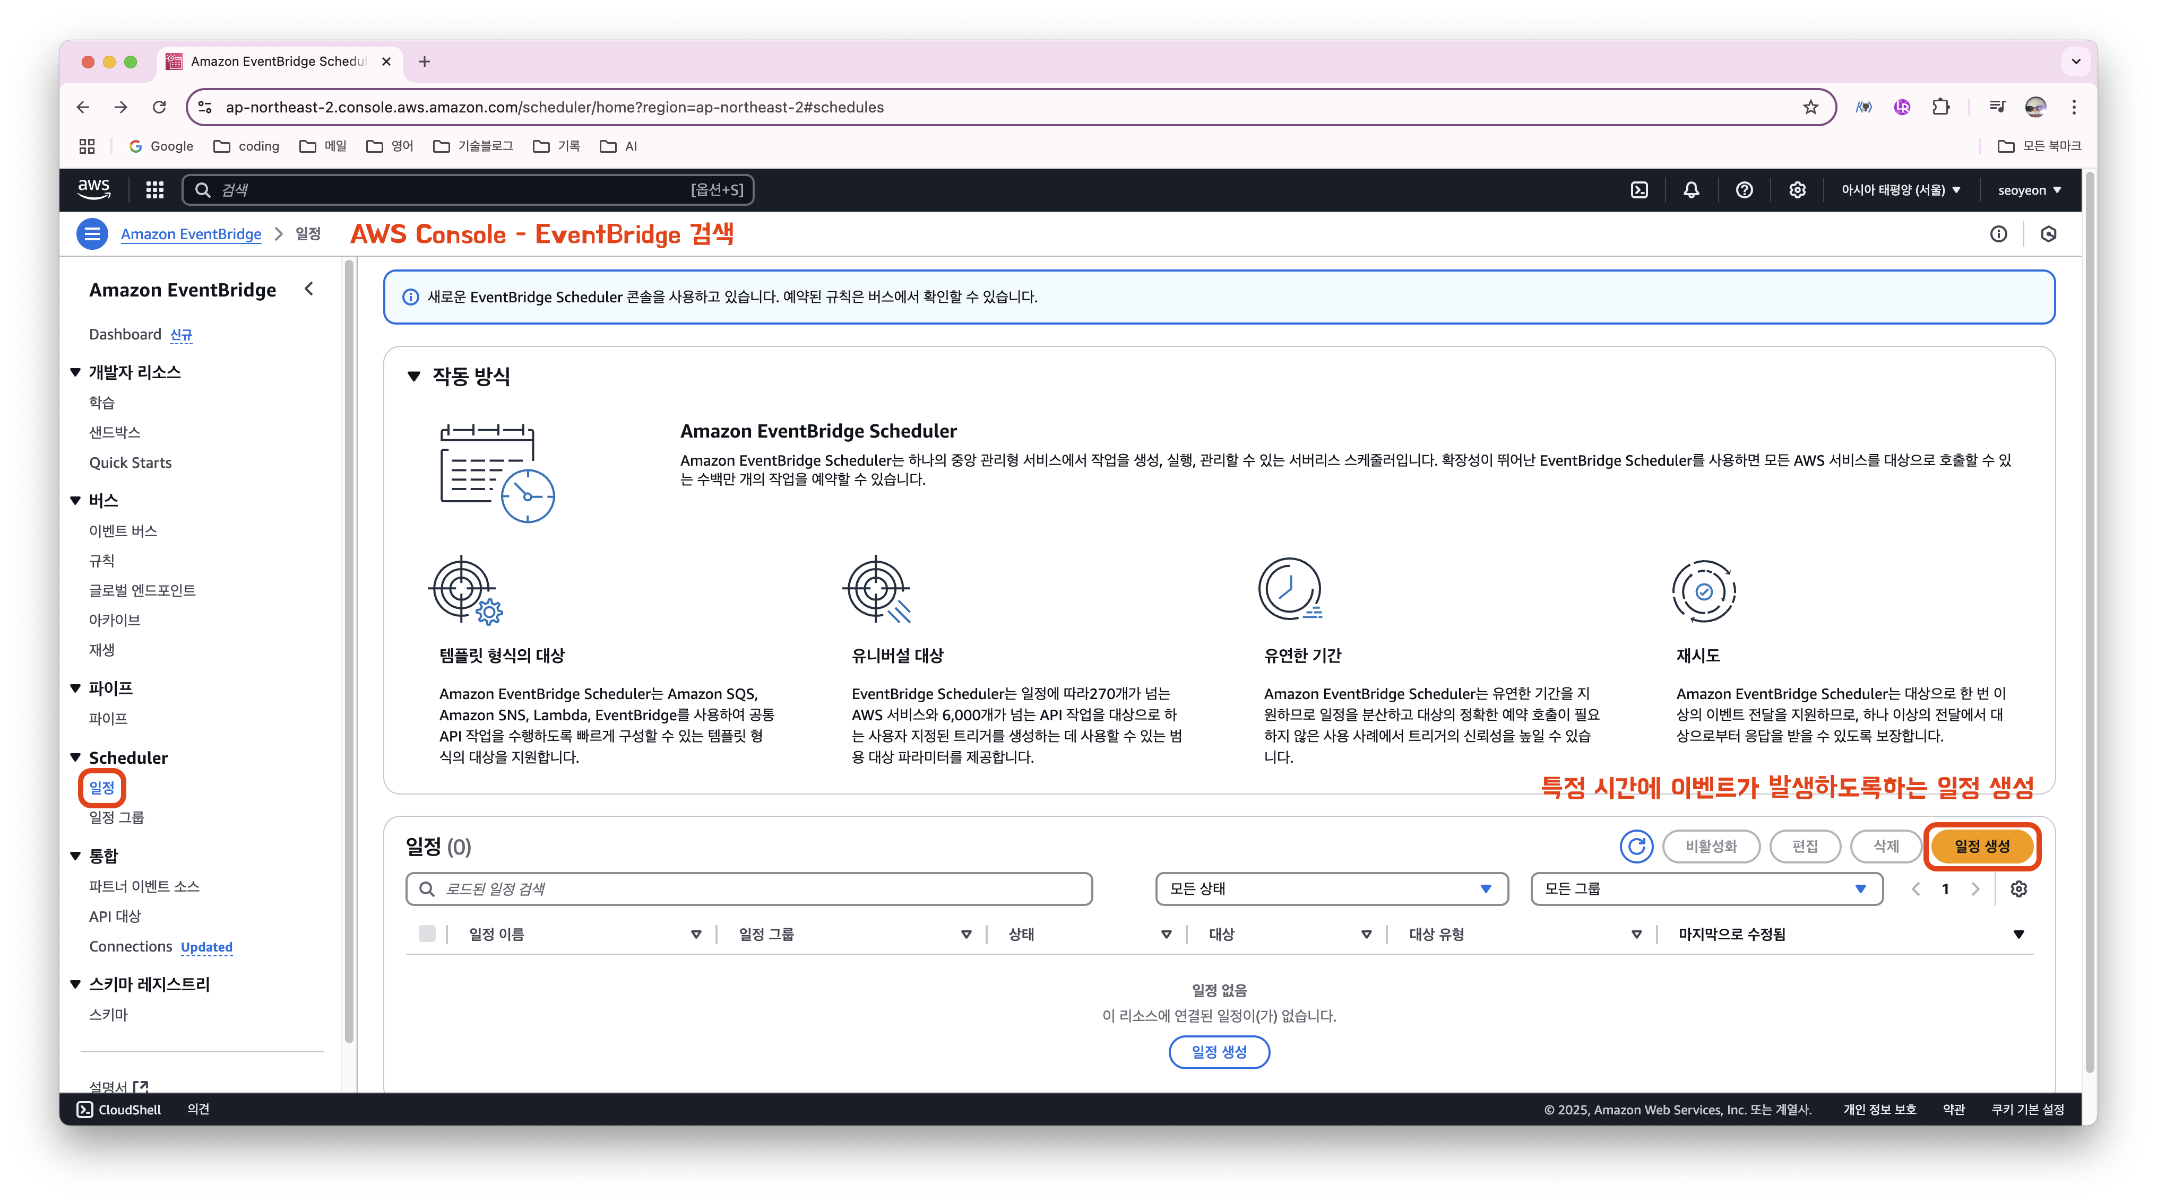The height and width of the screenshot is (1204, 2157).
Task: Collapse the 통합 nav group
Action: [75, 856]
